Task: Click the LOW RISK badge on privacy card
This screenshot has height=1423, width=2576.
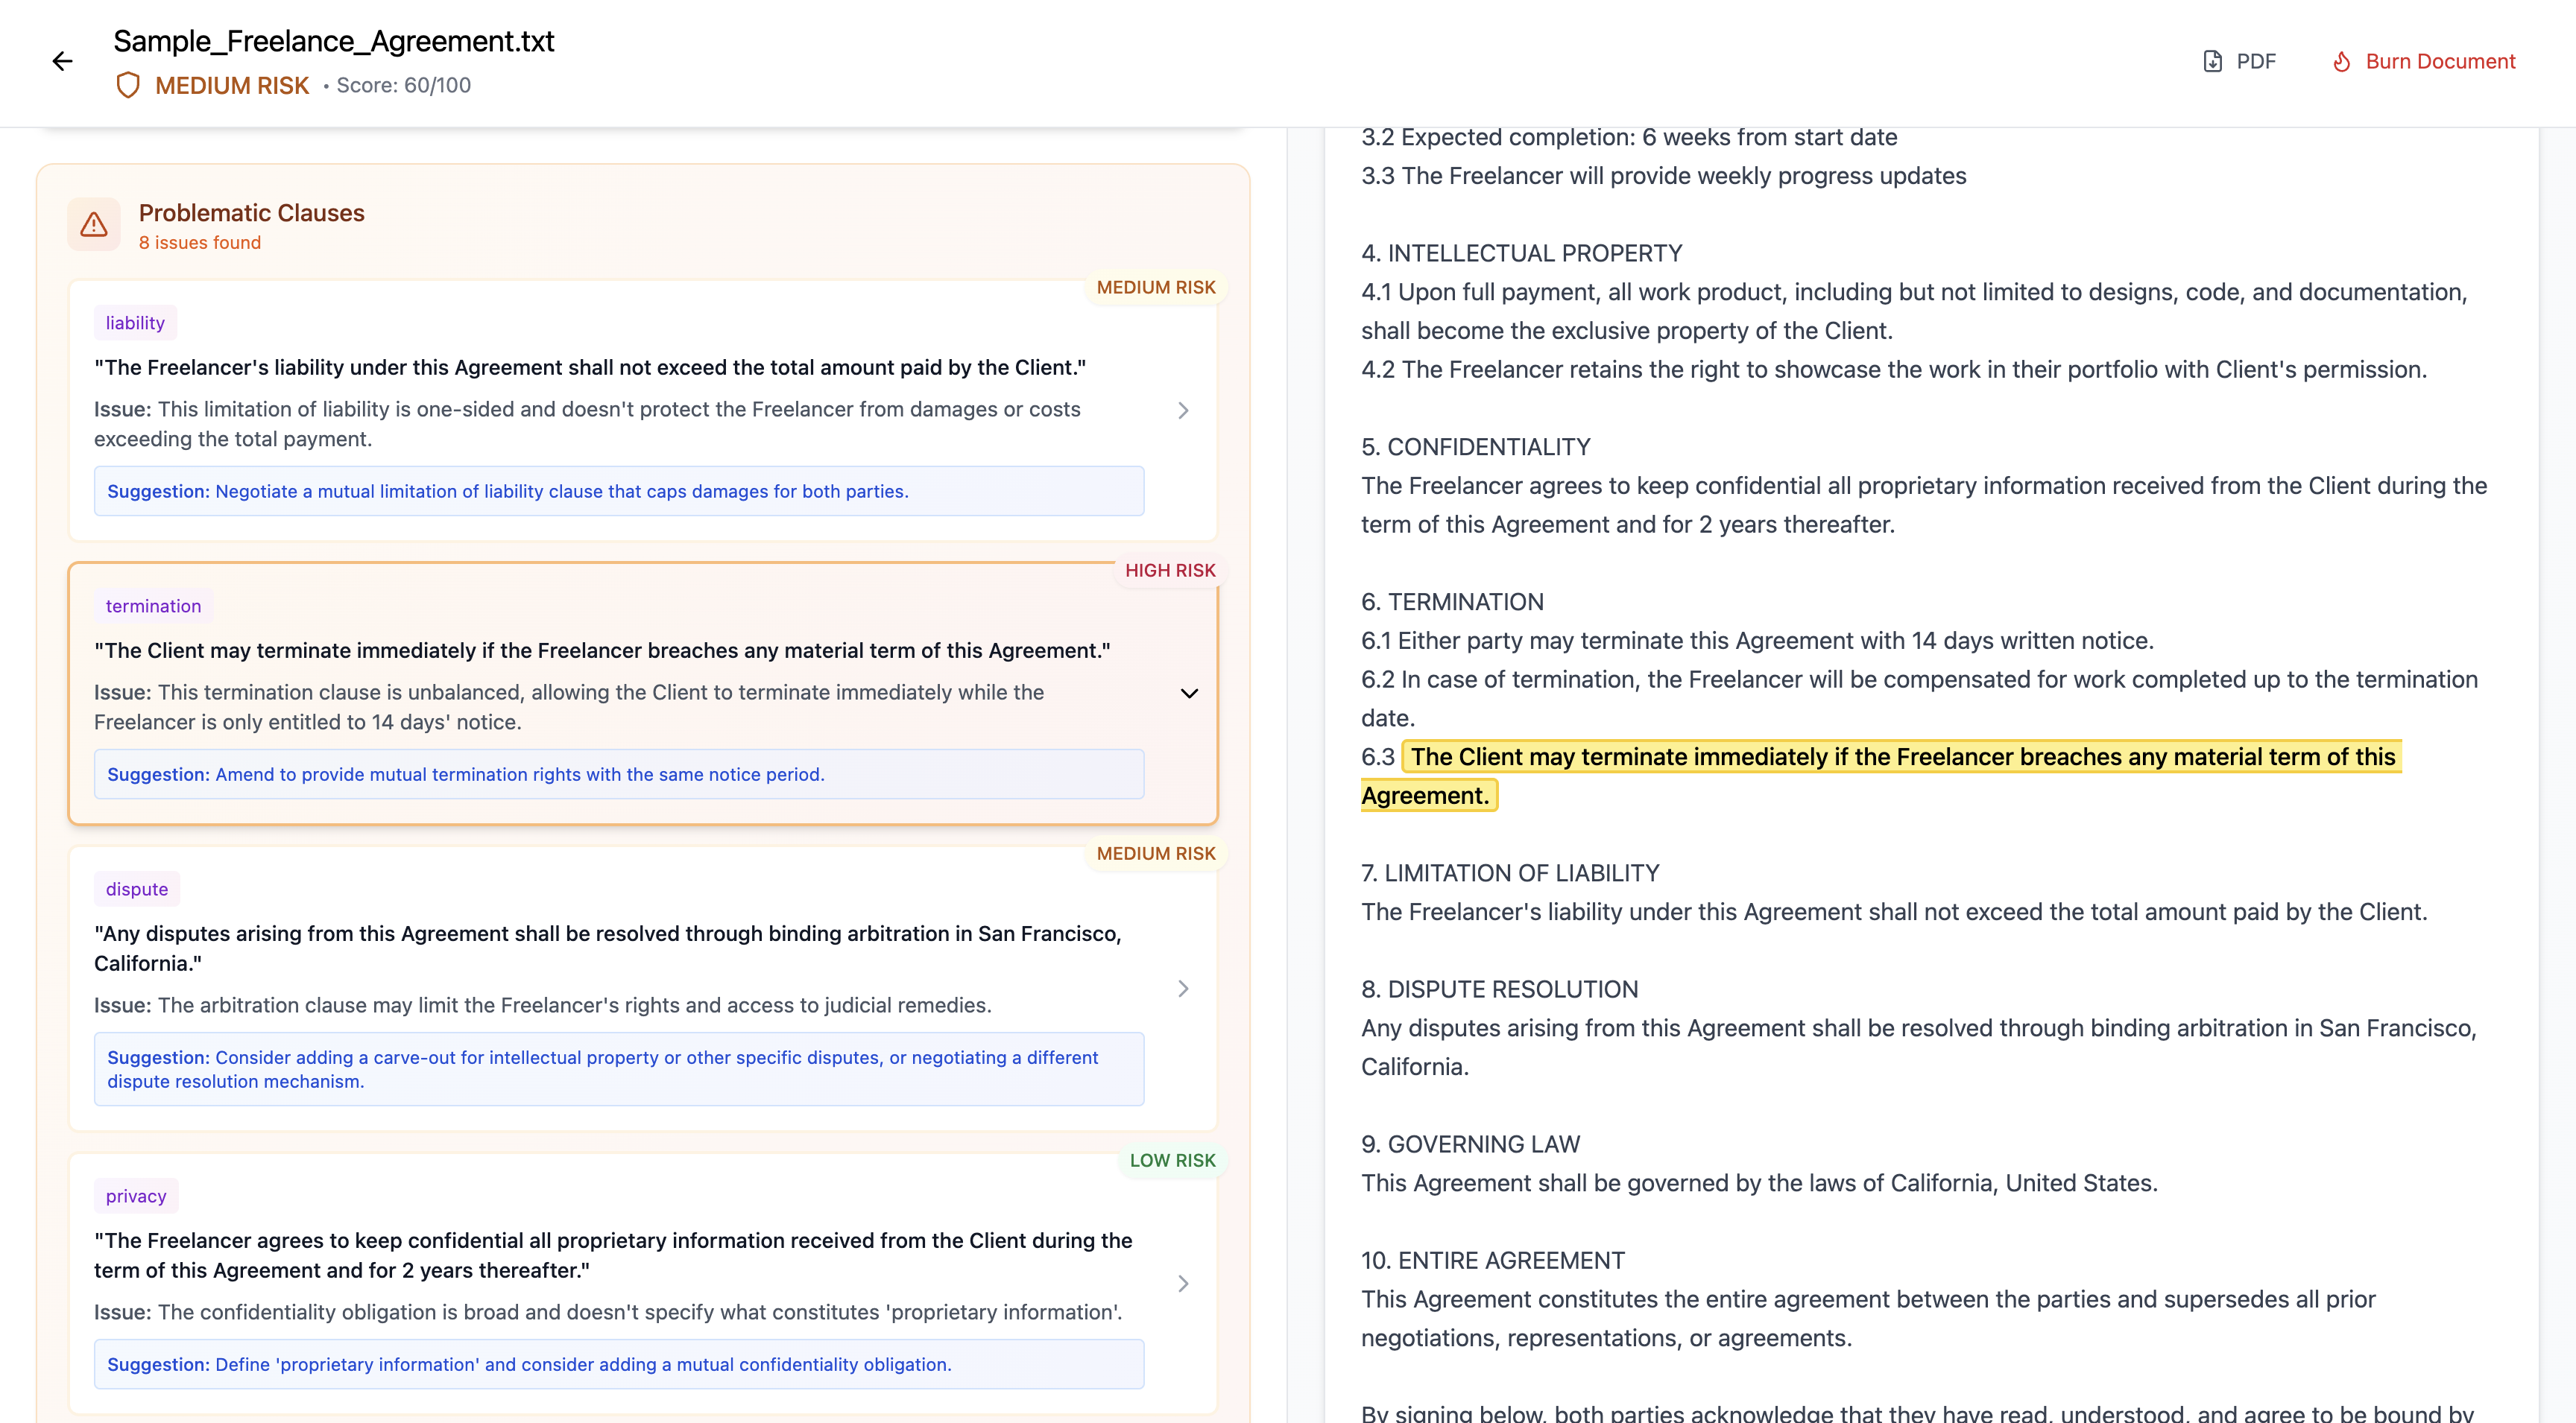Action: pos(1172,1159)
